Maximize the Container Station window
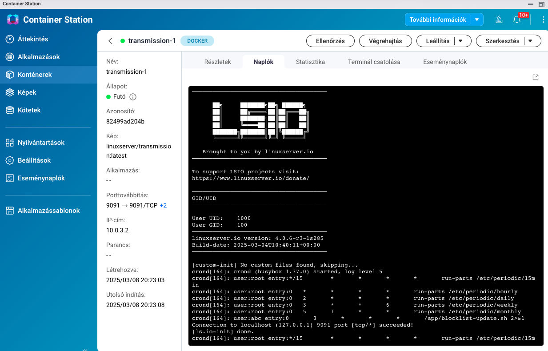 pyautogui.click(x=541, y=4)
